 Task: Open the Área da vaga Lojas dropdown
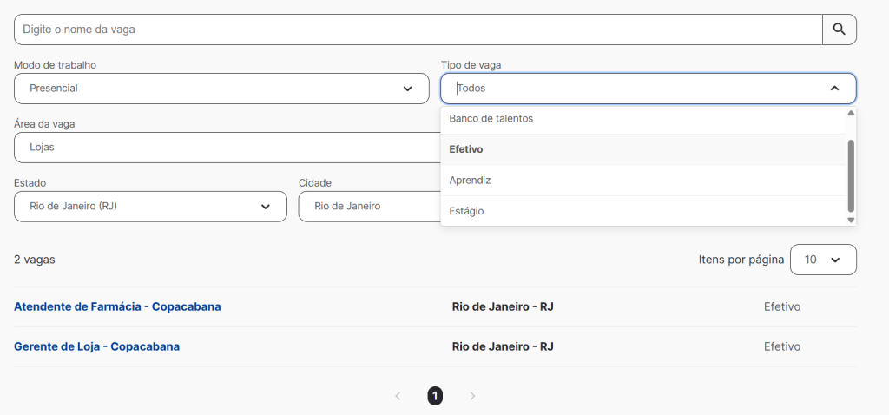227,148
